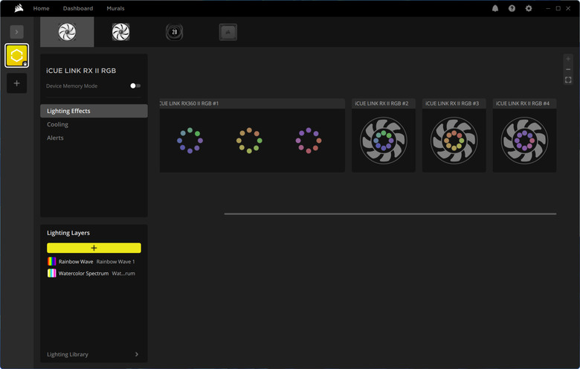This screenshot has height=369, width=580.
Task: Open the notifications bell
Action: point(495,8)
